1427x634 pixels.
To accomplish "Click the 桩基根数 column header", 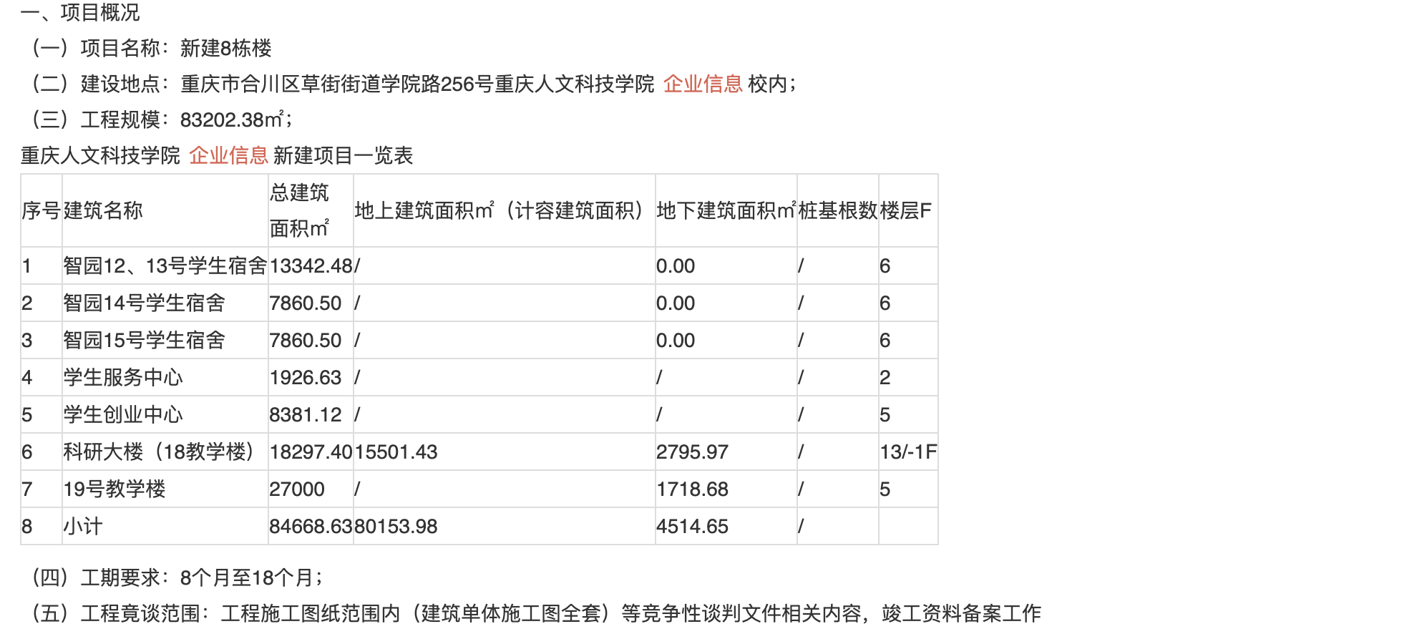I will (x=837, y=210).
